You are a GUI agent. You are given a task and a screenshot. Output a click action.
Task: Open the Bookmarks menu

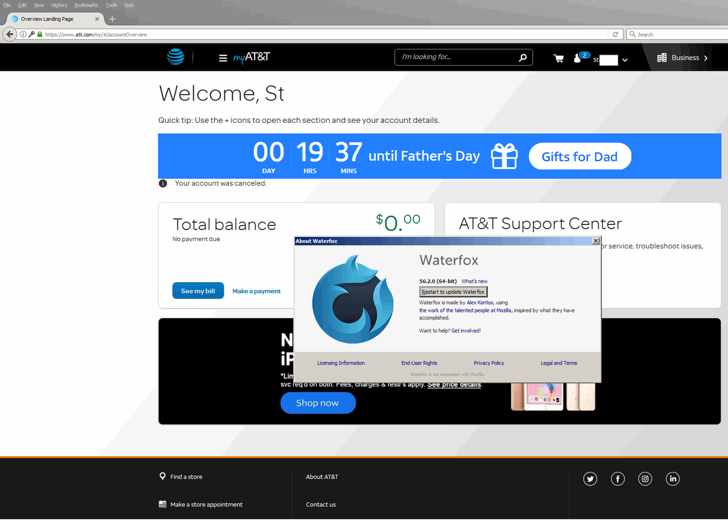coord(86,5)
